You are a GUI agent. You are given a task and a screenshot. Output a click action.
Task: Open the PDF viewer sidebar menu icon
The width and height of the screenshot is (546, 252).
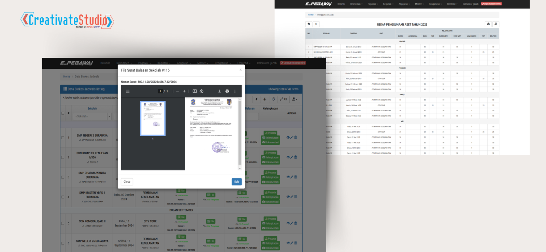coord(128,91)
